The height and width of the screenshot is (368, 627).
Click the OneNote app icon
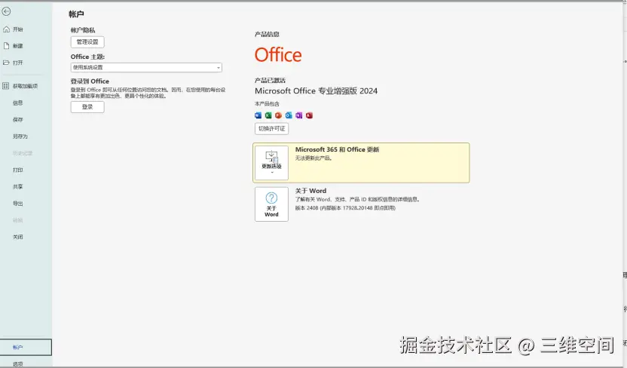coord(299,115)
